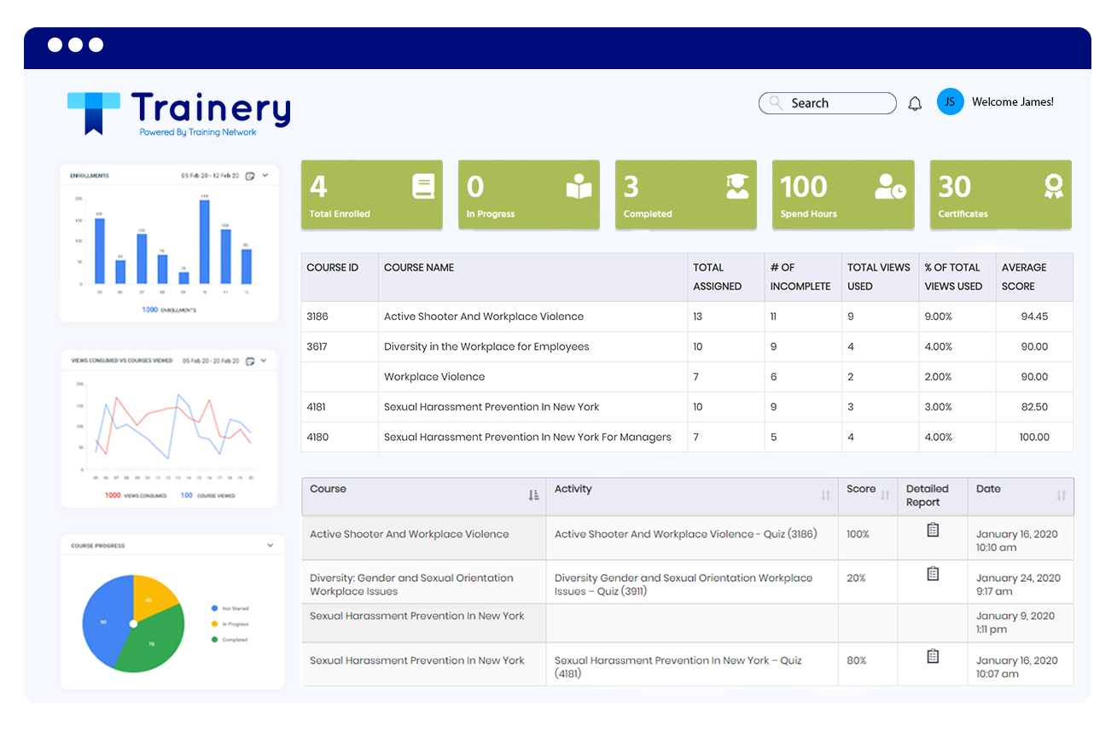Click Active Shooter And Workplace Violence in upper table
Image resolution: width=1117 pixels, height=749 pixels.
pyautogui.click(x=484, y=316)
